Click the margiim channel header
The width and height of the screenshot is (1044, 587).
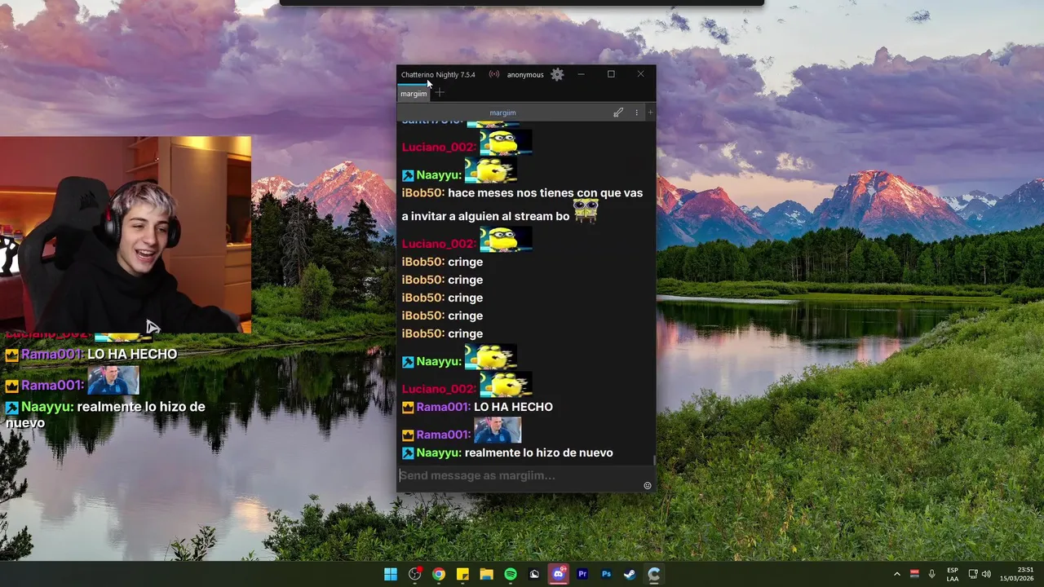[502, 113]
